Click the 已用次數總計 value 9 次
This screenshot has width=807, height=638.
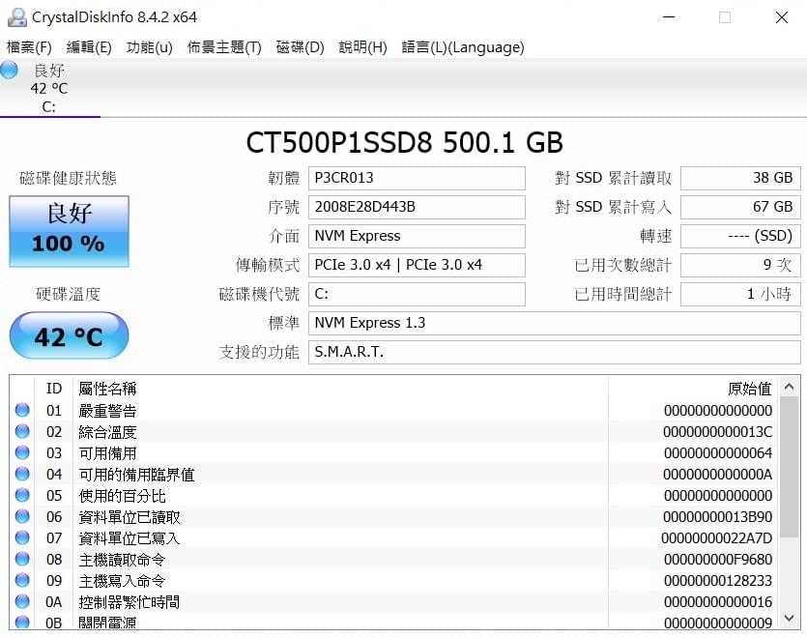pyautogui.click(x=740, y=265)
